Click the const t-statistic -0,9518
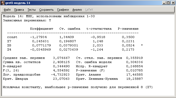Image resolution: width=176 pixels, height=98 pixels. tap(98, 37)
